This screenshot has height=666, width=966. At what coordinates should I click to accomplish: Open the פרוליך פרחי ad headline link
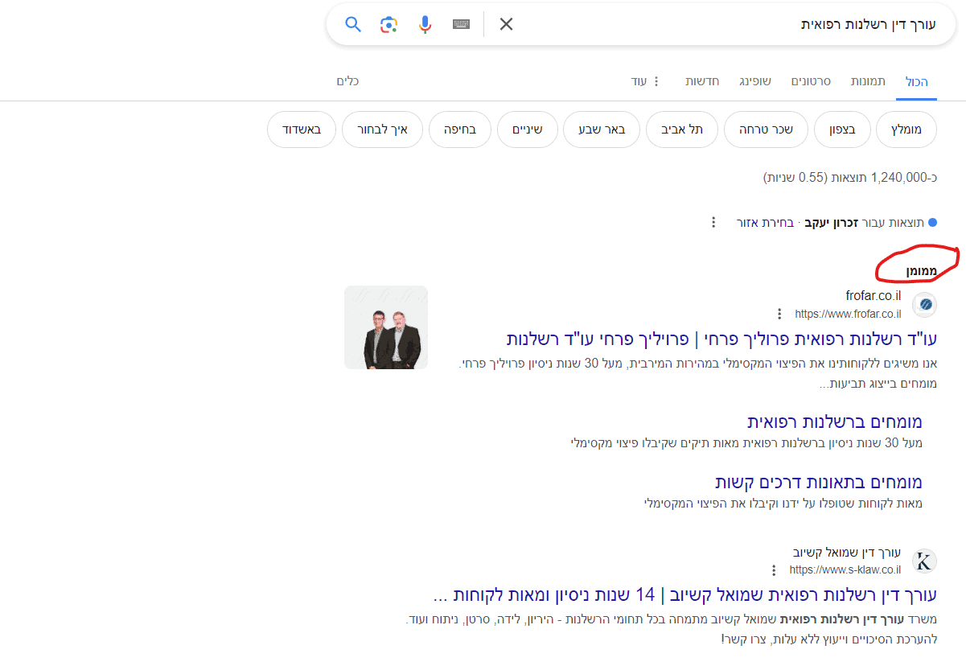click(721, 338)
